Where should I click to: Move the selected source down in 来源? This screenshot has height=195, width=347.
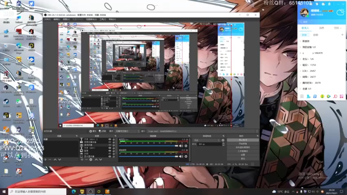point(101,159)
